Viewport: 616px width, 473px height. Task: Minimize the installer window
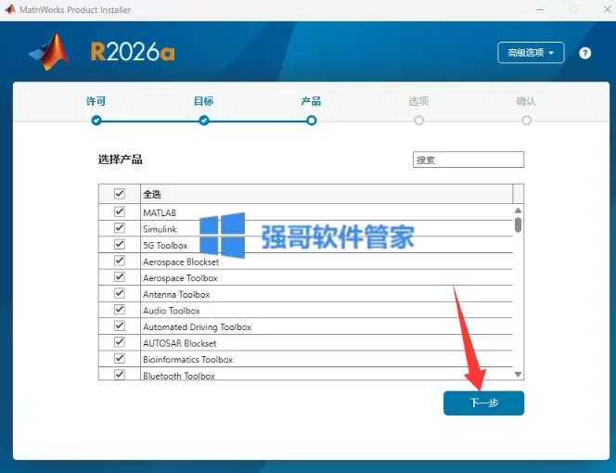coord(540,9)
